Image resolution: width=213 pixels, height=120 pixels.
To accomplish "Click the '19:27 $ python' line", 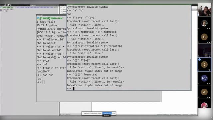I will point(47,25).
